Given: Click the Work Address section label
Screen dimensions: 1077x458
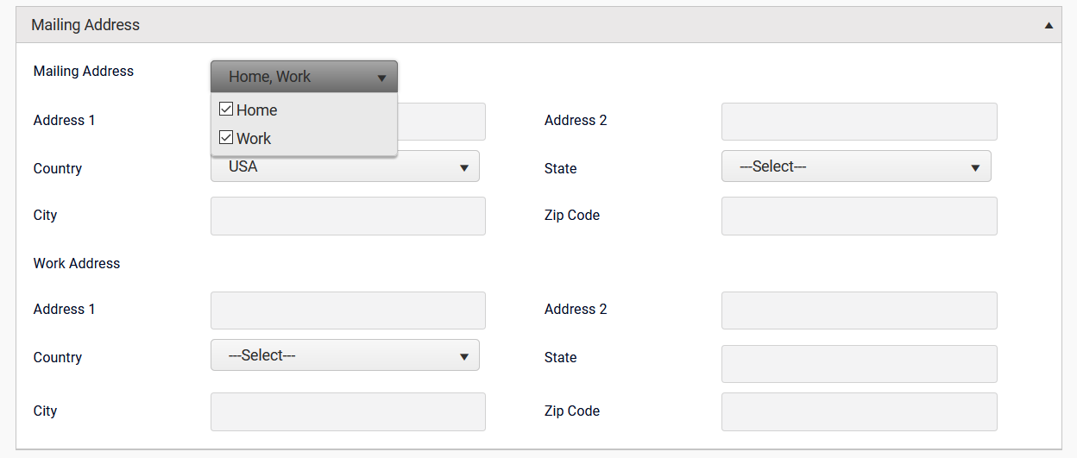Looking at the screenshot, I should point(77,264).
